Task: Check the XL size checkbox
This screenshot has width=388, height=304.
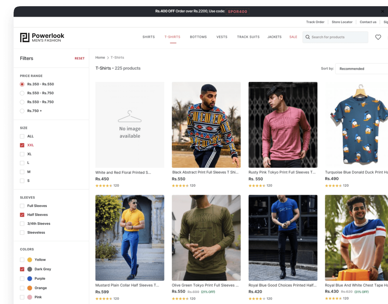Action: click(22, 154)
